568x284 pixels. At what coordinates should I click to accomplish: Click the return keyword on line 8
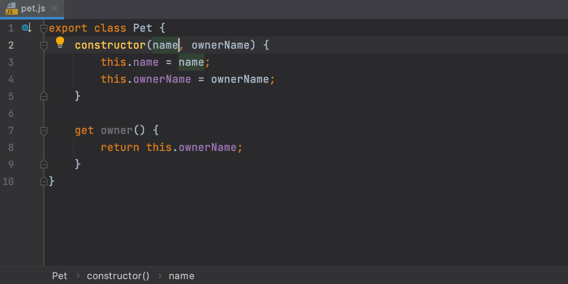[x=120, y=147]
